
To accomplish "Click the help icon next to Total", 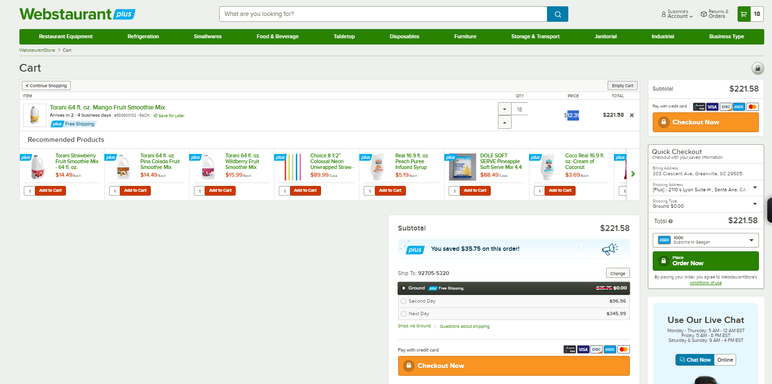I will (671, 221).
